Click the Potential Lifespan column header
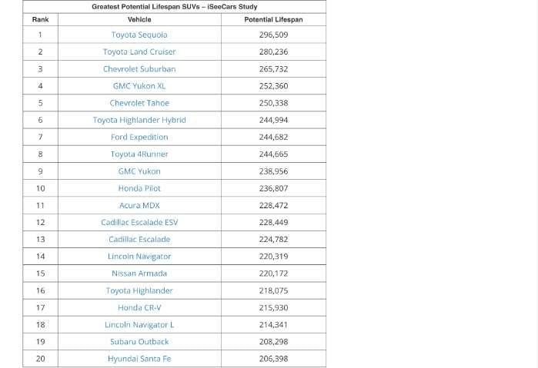This screenshot has width=538, height=368. (273, 19)
